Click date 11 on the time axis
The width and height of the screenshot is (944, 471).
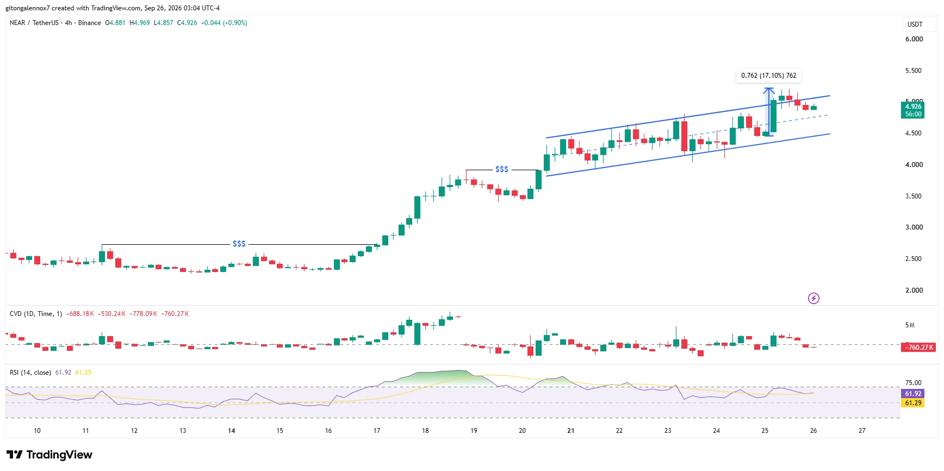point(85,431)
